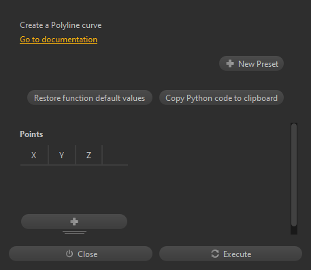Click the vertical scrollbar thumb

click(294, 175)
